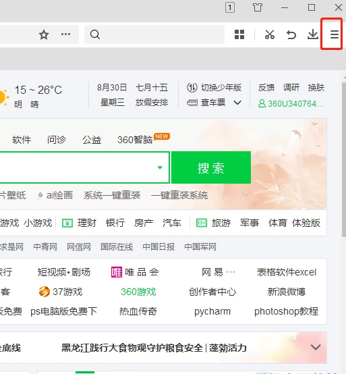The image size is (346, 374).
Task: Open the search box suggestion dropdown triangle
Action: click(160, 167)
